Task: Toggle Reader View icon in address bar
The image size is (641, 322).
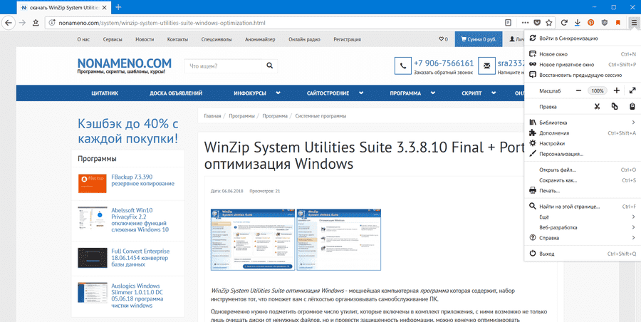Action: click(508, 22)
